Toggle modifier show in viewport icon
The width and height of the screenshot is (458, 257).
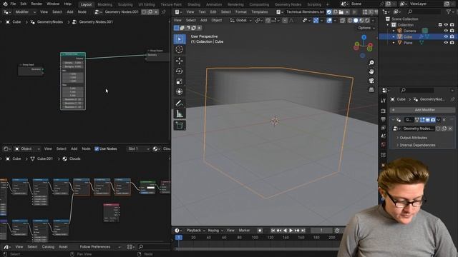tap(428, 120)
